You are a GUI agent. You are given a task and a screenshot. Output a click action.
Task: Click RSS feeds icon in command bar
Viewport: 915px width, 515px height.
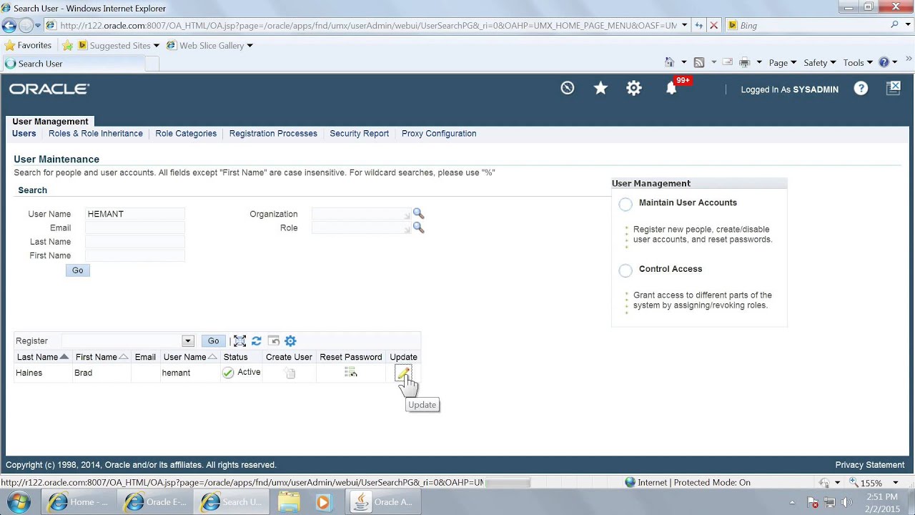pos(699,62)
